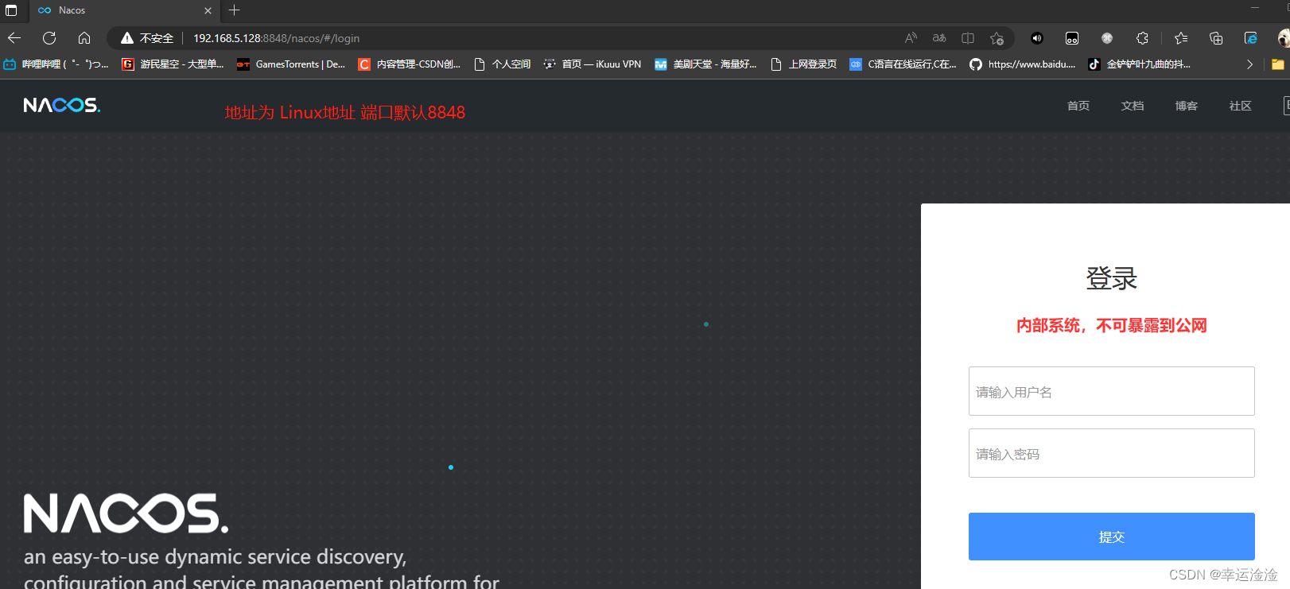
Task: Open 首页 in Nacos navigation
Action: [x=1078, y=106]
